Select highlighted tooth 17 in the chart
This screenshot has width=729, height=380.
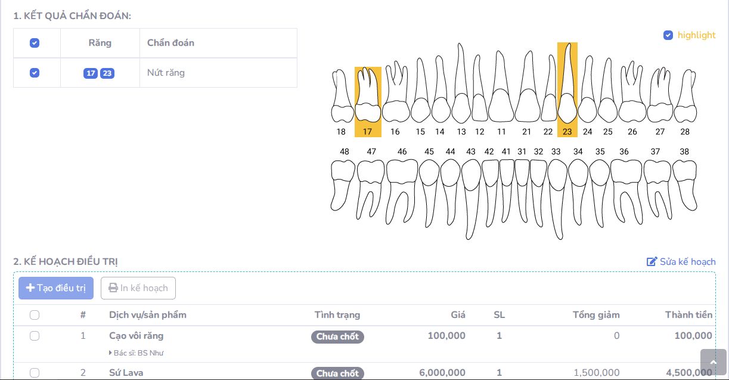(x=368, y=101)
